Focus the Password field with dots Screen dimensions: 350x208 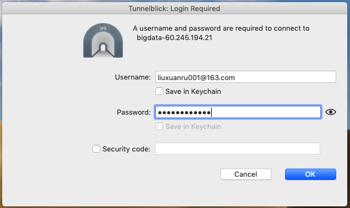pyautogui.click(x=238, y=112)
